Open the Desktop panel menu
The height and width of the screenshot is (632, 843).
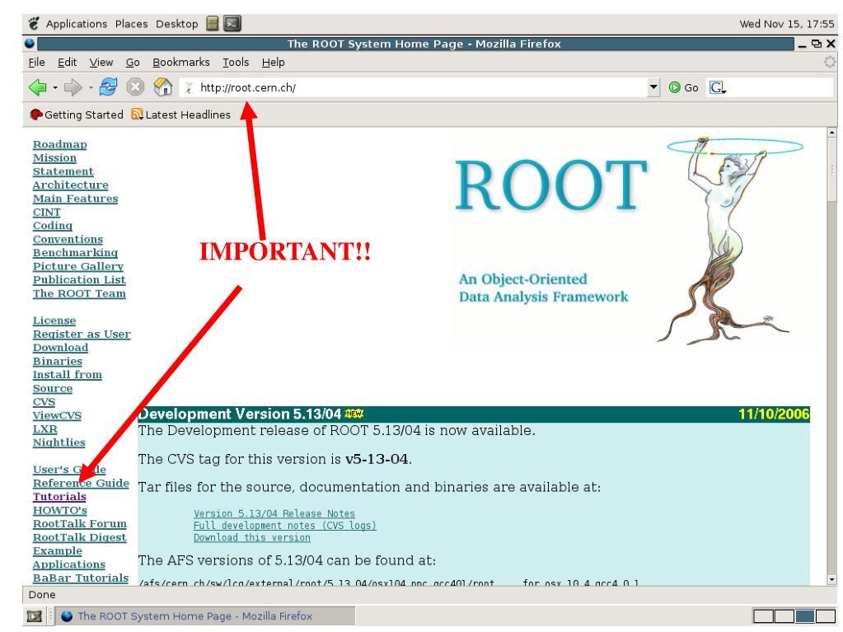click(177, 24)
